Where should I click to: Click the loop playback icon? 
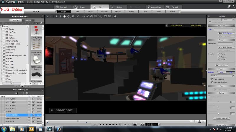(120, 124)
